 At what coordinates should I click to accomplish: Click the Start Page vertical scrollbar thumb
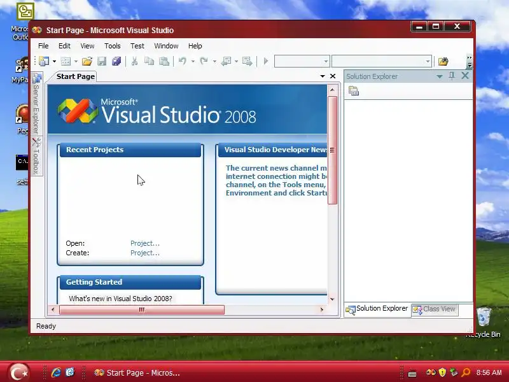(332, 150)
